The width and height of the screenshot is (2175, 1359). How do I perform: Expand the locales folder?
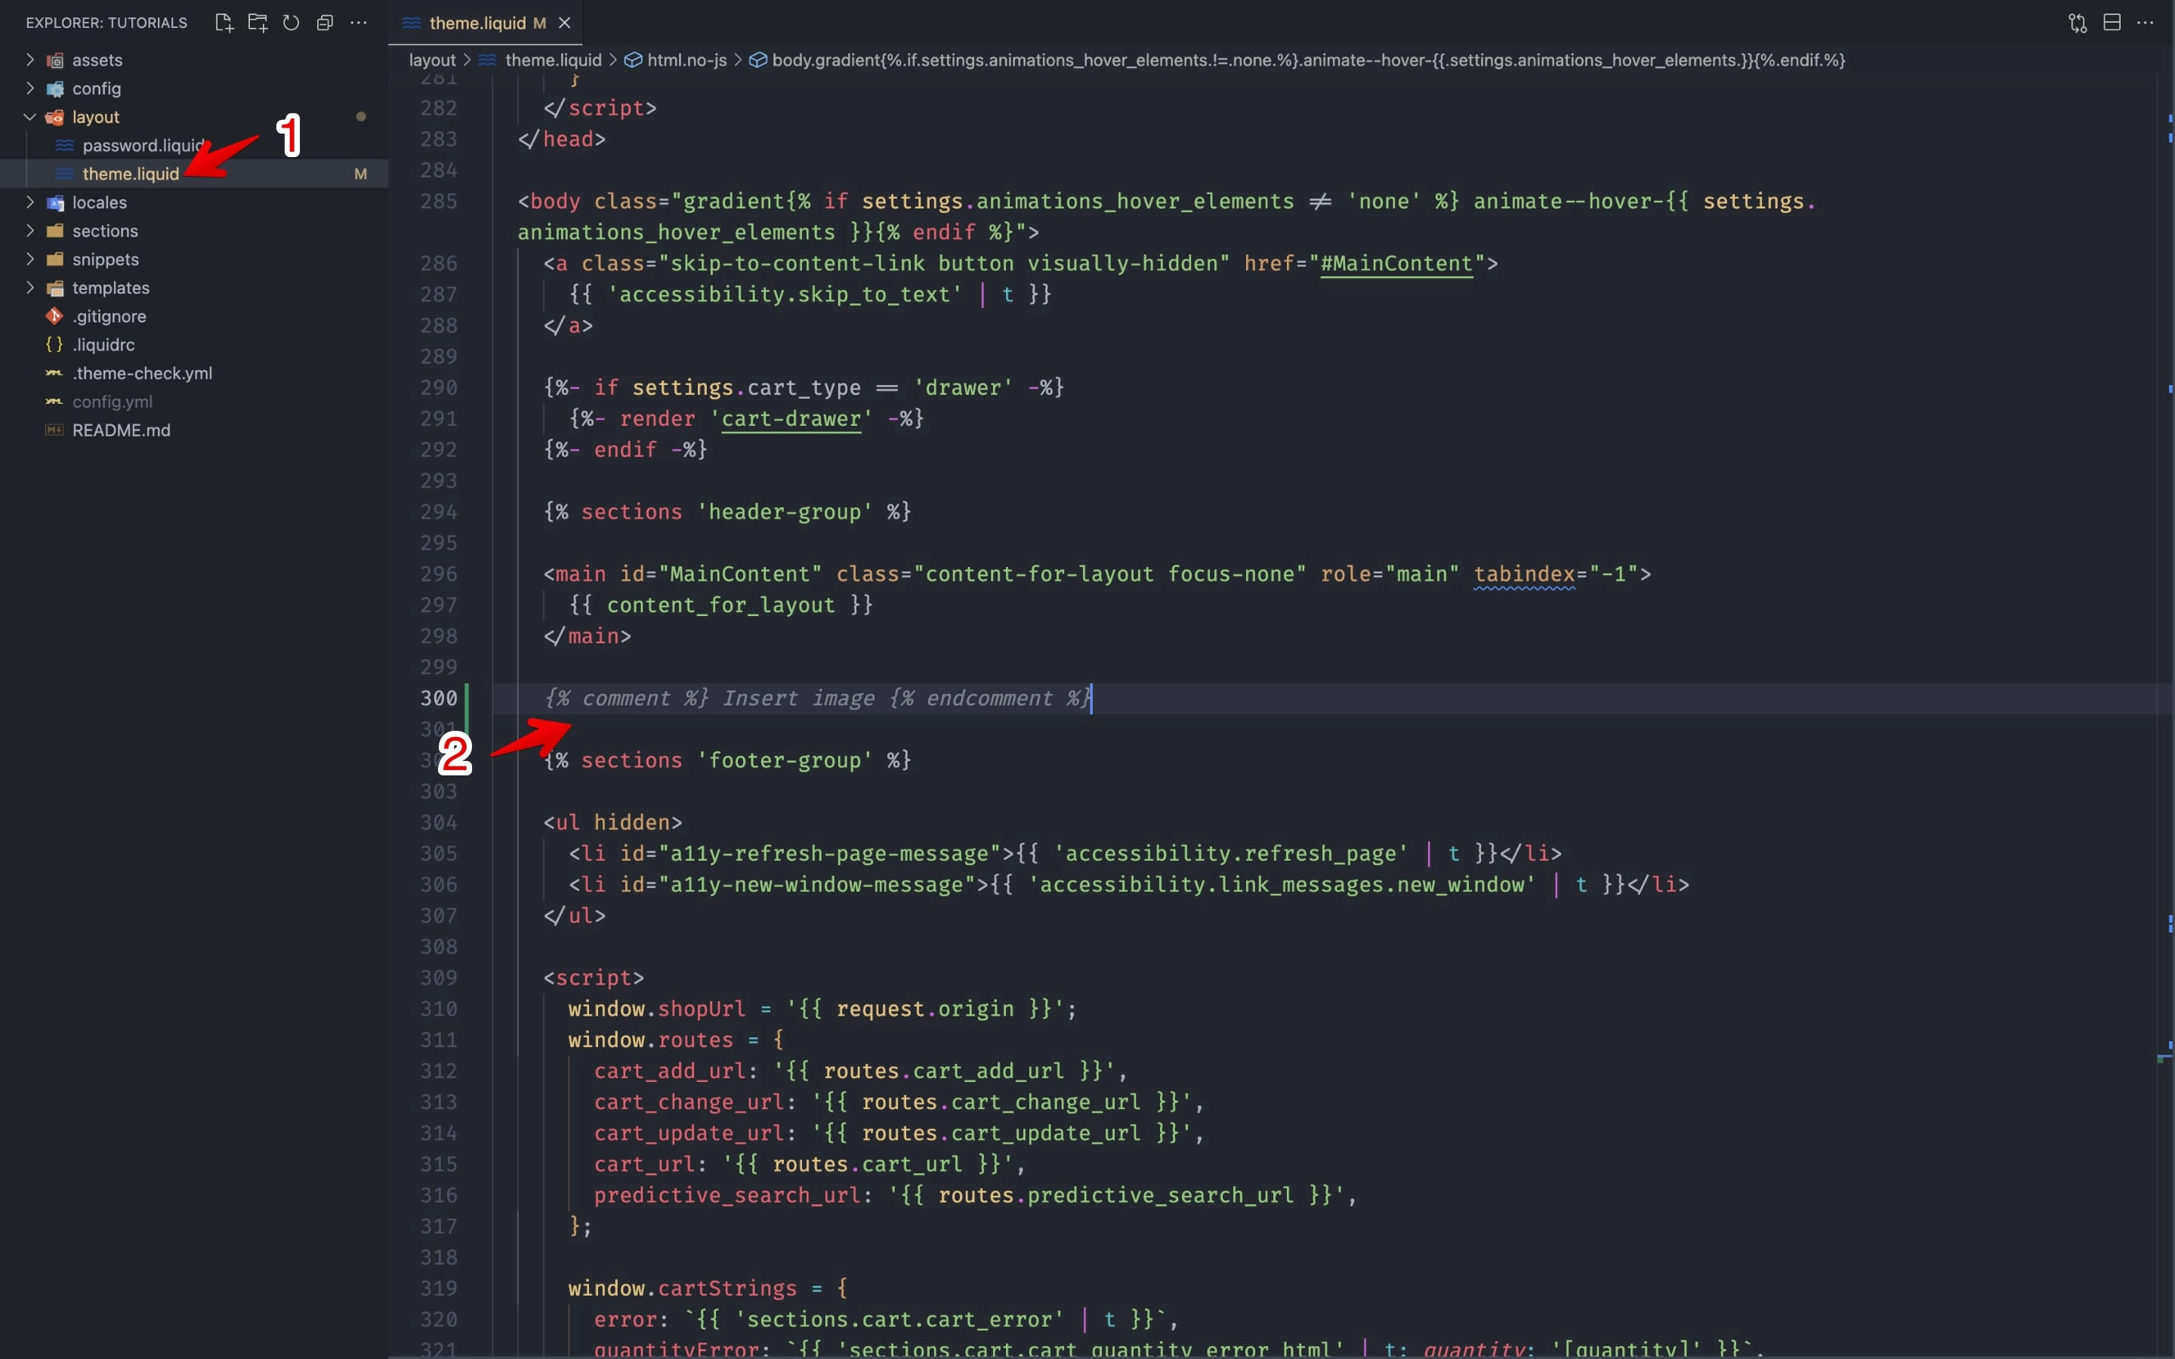pyautogui.click(x=29, y=202)
